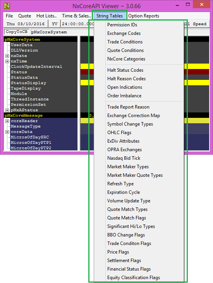Expand the nxDate tree node
This screenshot has height=283, width=213.
(x=7, y=56)
